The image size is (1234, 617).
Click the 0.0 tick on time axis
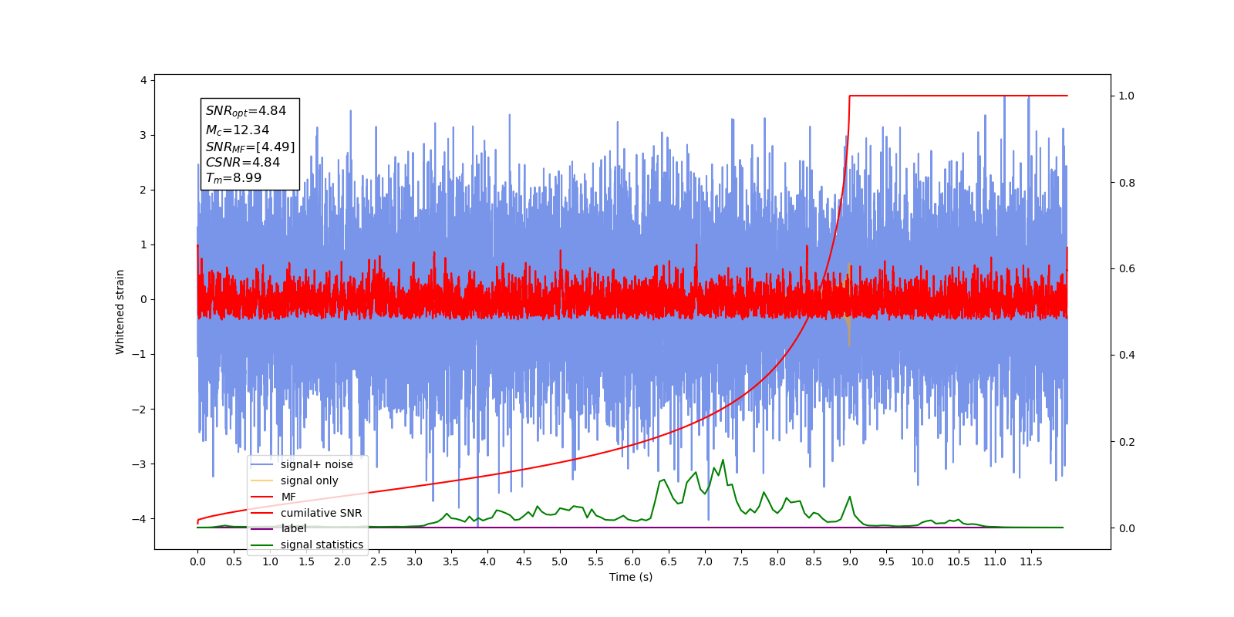197,561
